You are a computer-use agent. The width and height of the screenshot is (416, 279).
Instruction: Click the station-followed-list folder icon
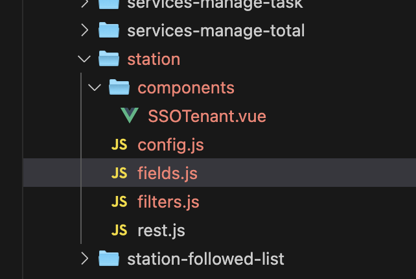(x=109, y=259)
